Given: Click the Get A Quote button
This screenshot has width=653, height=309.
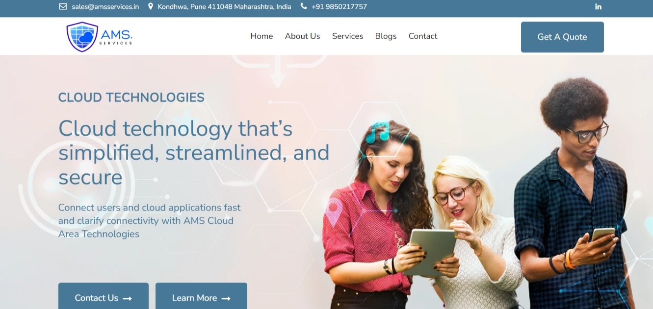Looking at the screenshot, I should click(562, 37).
